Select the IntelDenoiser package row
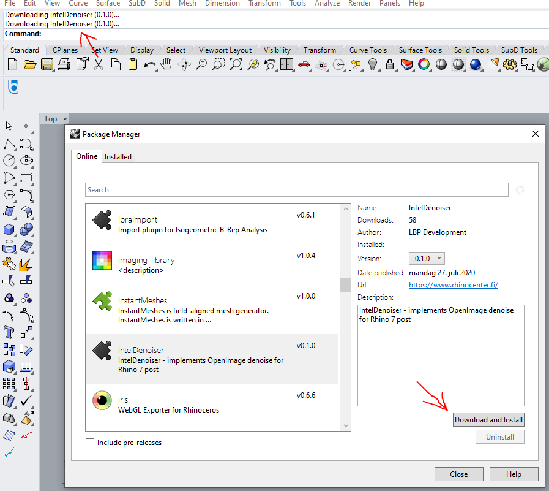Viewport: 549px width, 491px height. pos(212,359)
